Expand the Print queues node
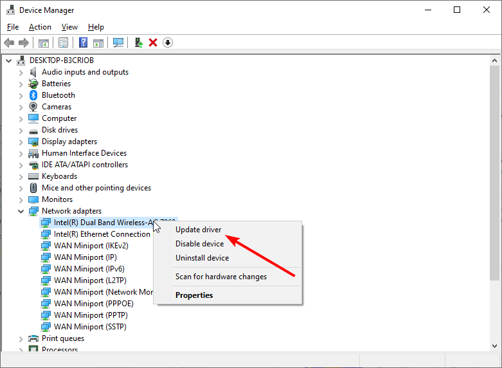The image size is (502, 368). point(21,339)
